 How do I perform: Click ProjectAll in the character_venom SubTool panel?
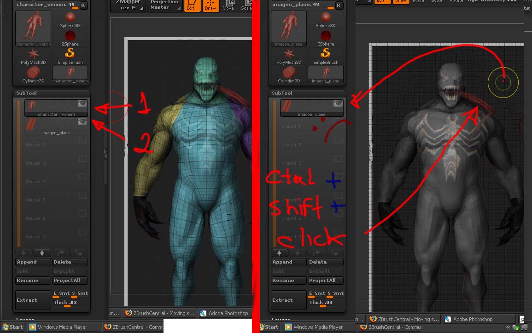point(70,281)
